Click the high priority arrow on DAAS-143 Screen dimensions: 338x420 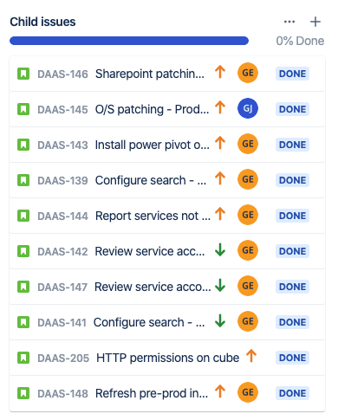220,143
